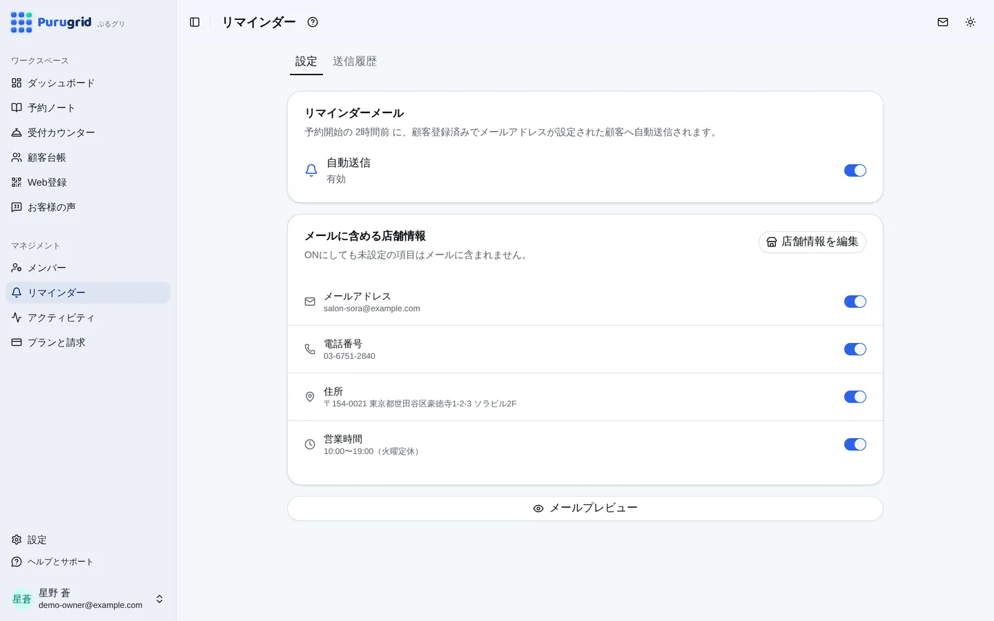Click the 〒154-0021 address line

(x=420, y=404)
